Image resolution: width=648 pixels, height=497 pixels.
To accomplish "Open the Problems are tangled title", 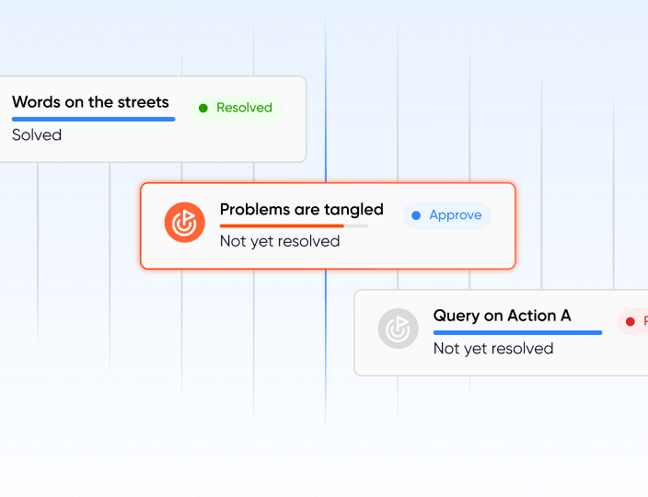I will coord(301,209).
